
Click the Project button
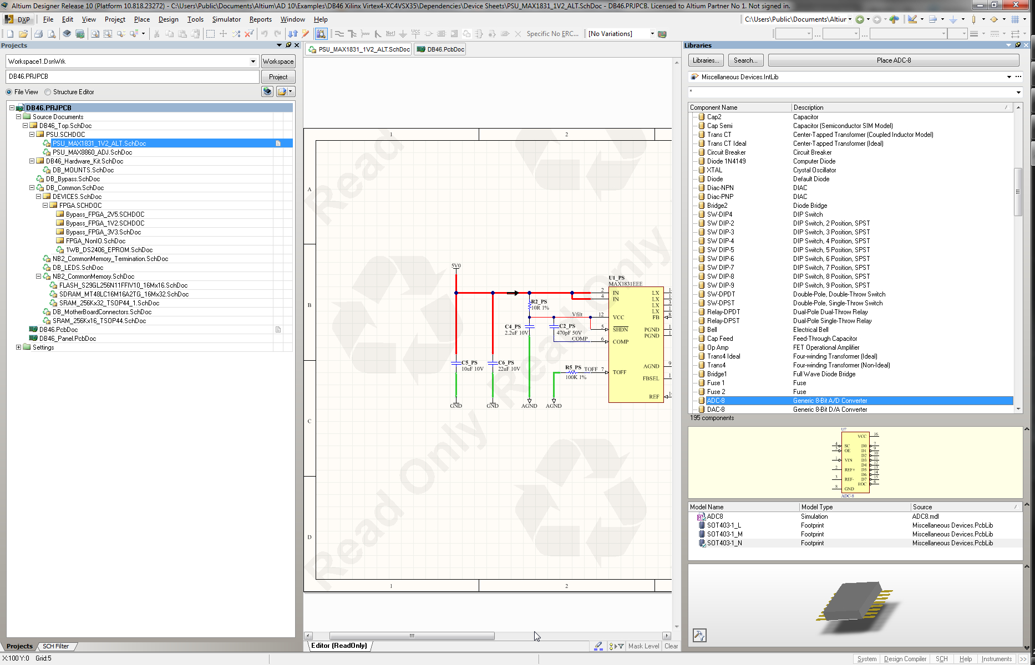click(278, 77)
